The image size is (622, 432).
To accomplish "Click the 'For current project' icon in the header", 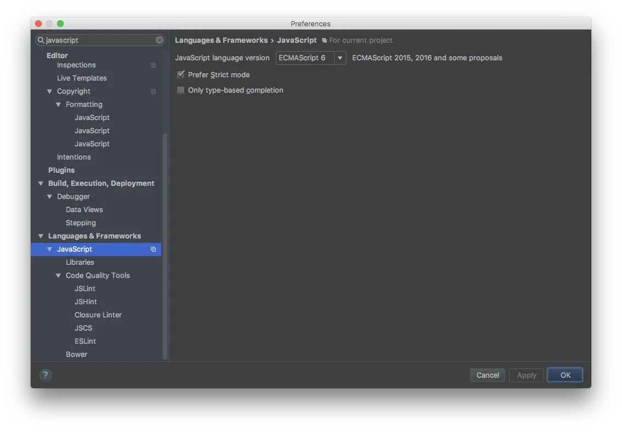I will pos(324,41).
